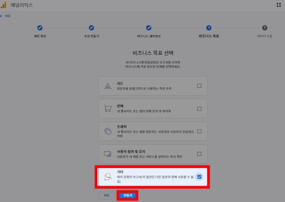The width and height of the screenshot is (285, 202).
Task: Click the 트래픽 tag icon
Action: [108, 131]
